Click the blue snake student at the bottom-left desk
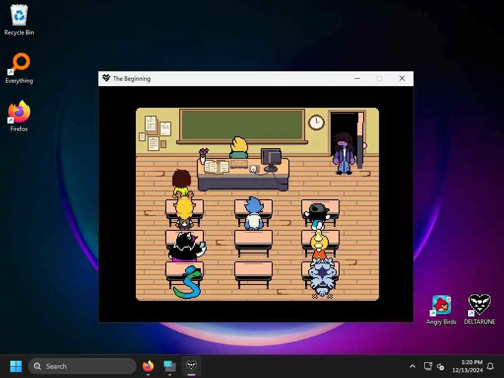Viewport: 504px width, 378px height. tap(188, 282)
